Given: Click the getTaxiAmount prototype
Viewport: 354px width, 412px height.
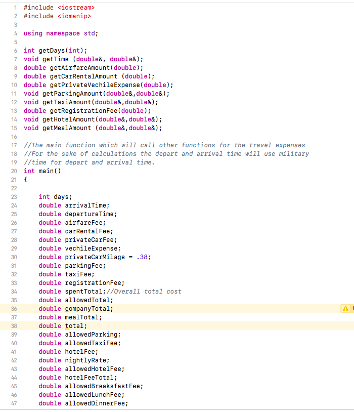Looking at the screenshot, I should [91, 102].
